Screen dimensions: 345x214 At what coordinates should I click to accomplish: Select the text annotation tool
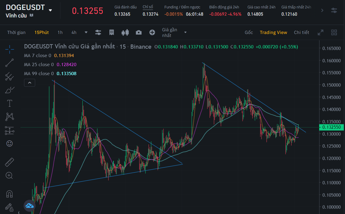pos(9,103)
